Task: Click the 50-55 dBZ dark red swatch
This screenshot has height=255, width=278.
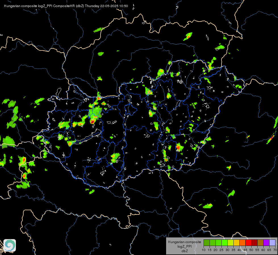Action: coord(254,243)
